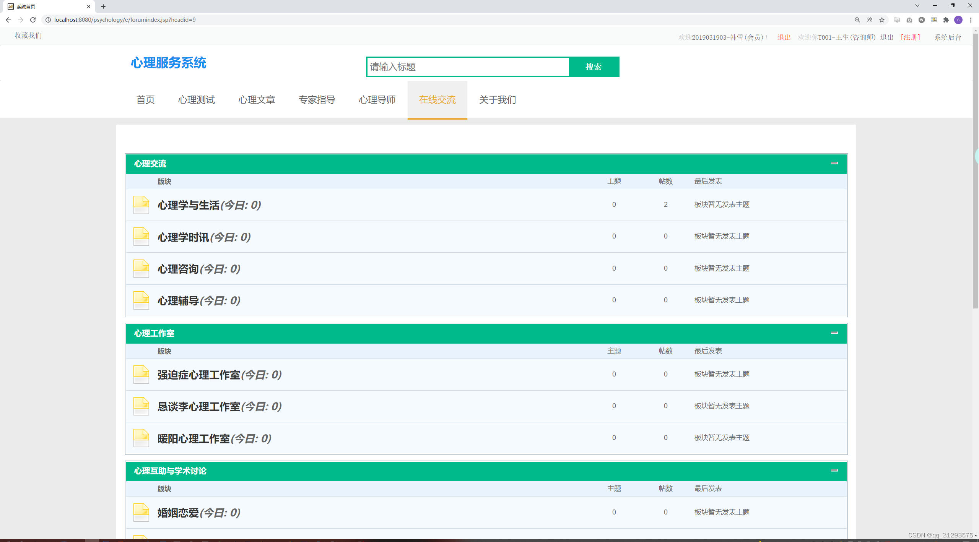Click the folder icon beside 心理学与生活

tap(141, 205)
